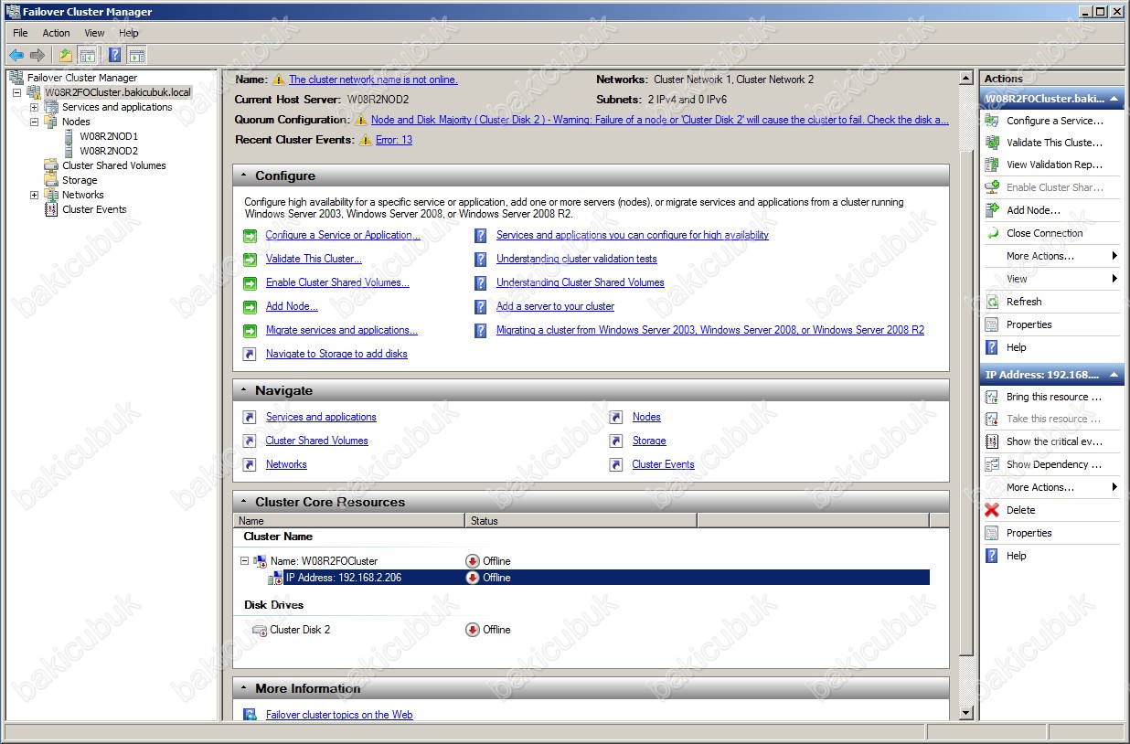Open the Action menu
This screenshot has height=744, width=1130.
56,33
